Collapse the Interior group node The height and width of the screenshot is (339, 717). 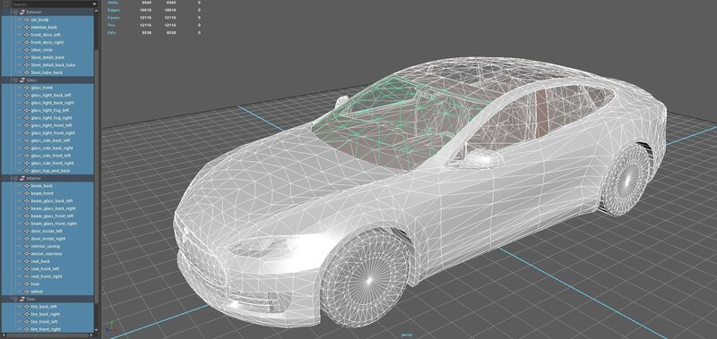coord(15,178)
